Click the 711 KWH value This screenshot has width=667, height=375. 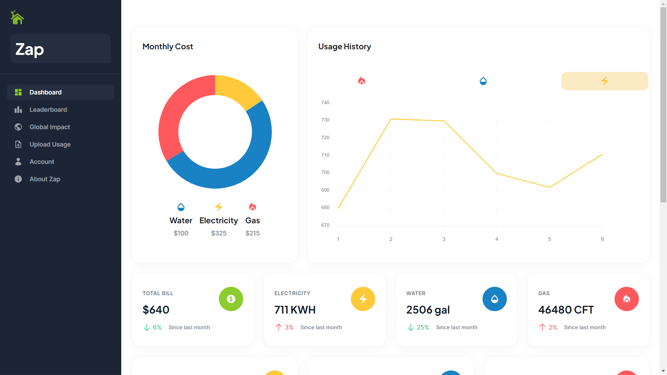[x=295, y=310]
